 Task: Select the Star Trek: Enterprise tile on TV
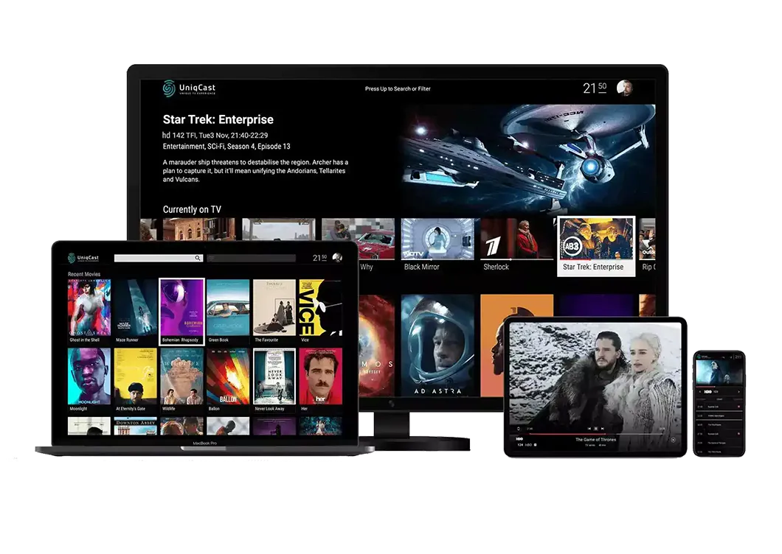pyautogui.click(x=596, y=246)
